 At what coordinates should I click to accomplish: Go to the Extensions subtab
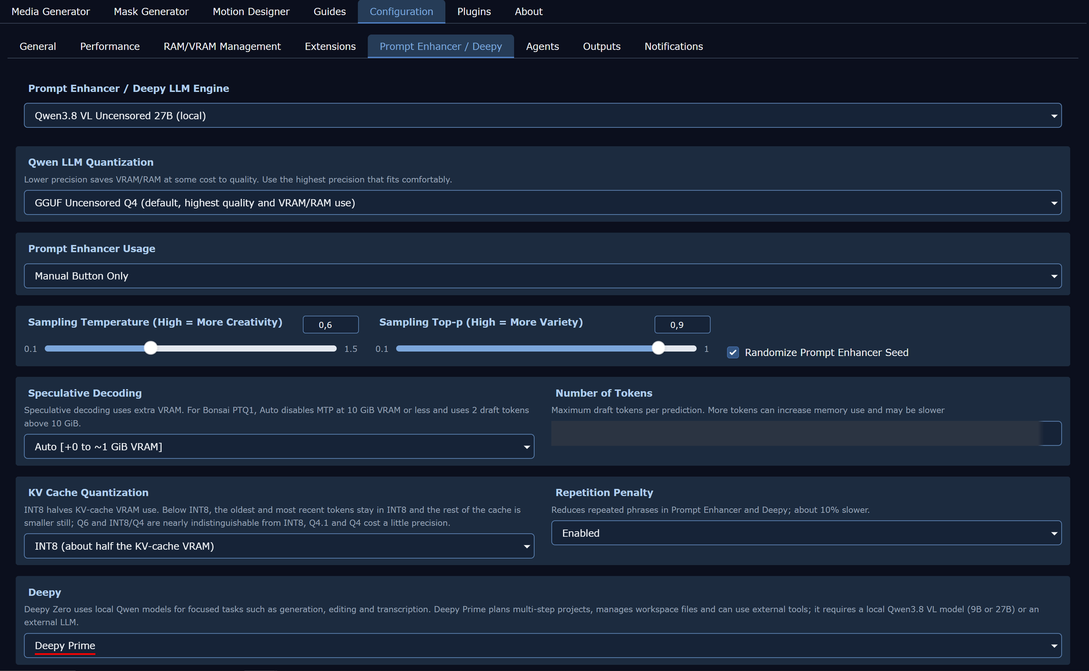[330, 46]
